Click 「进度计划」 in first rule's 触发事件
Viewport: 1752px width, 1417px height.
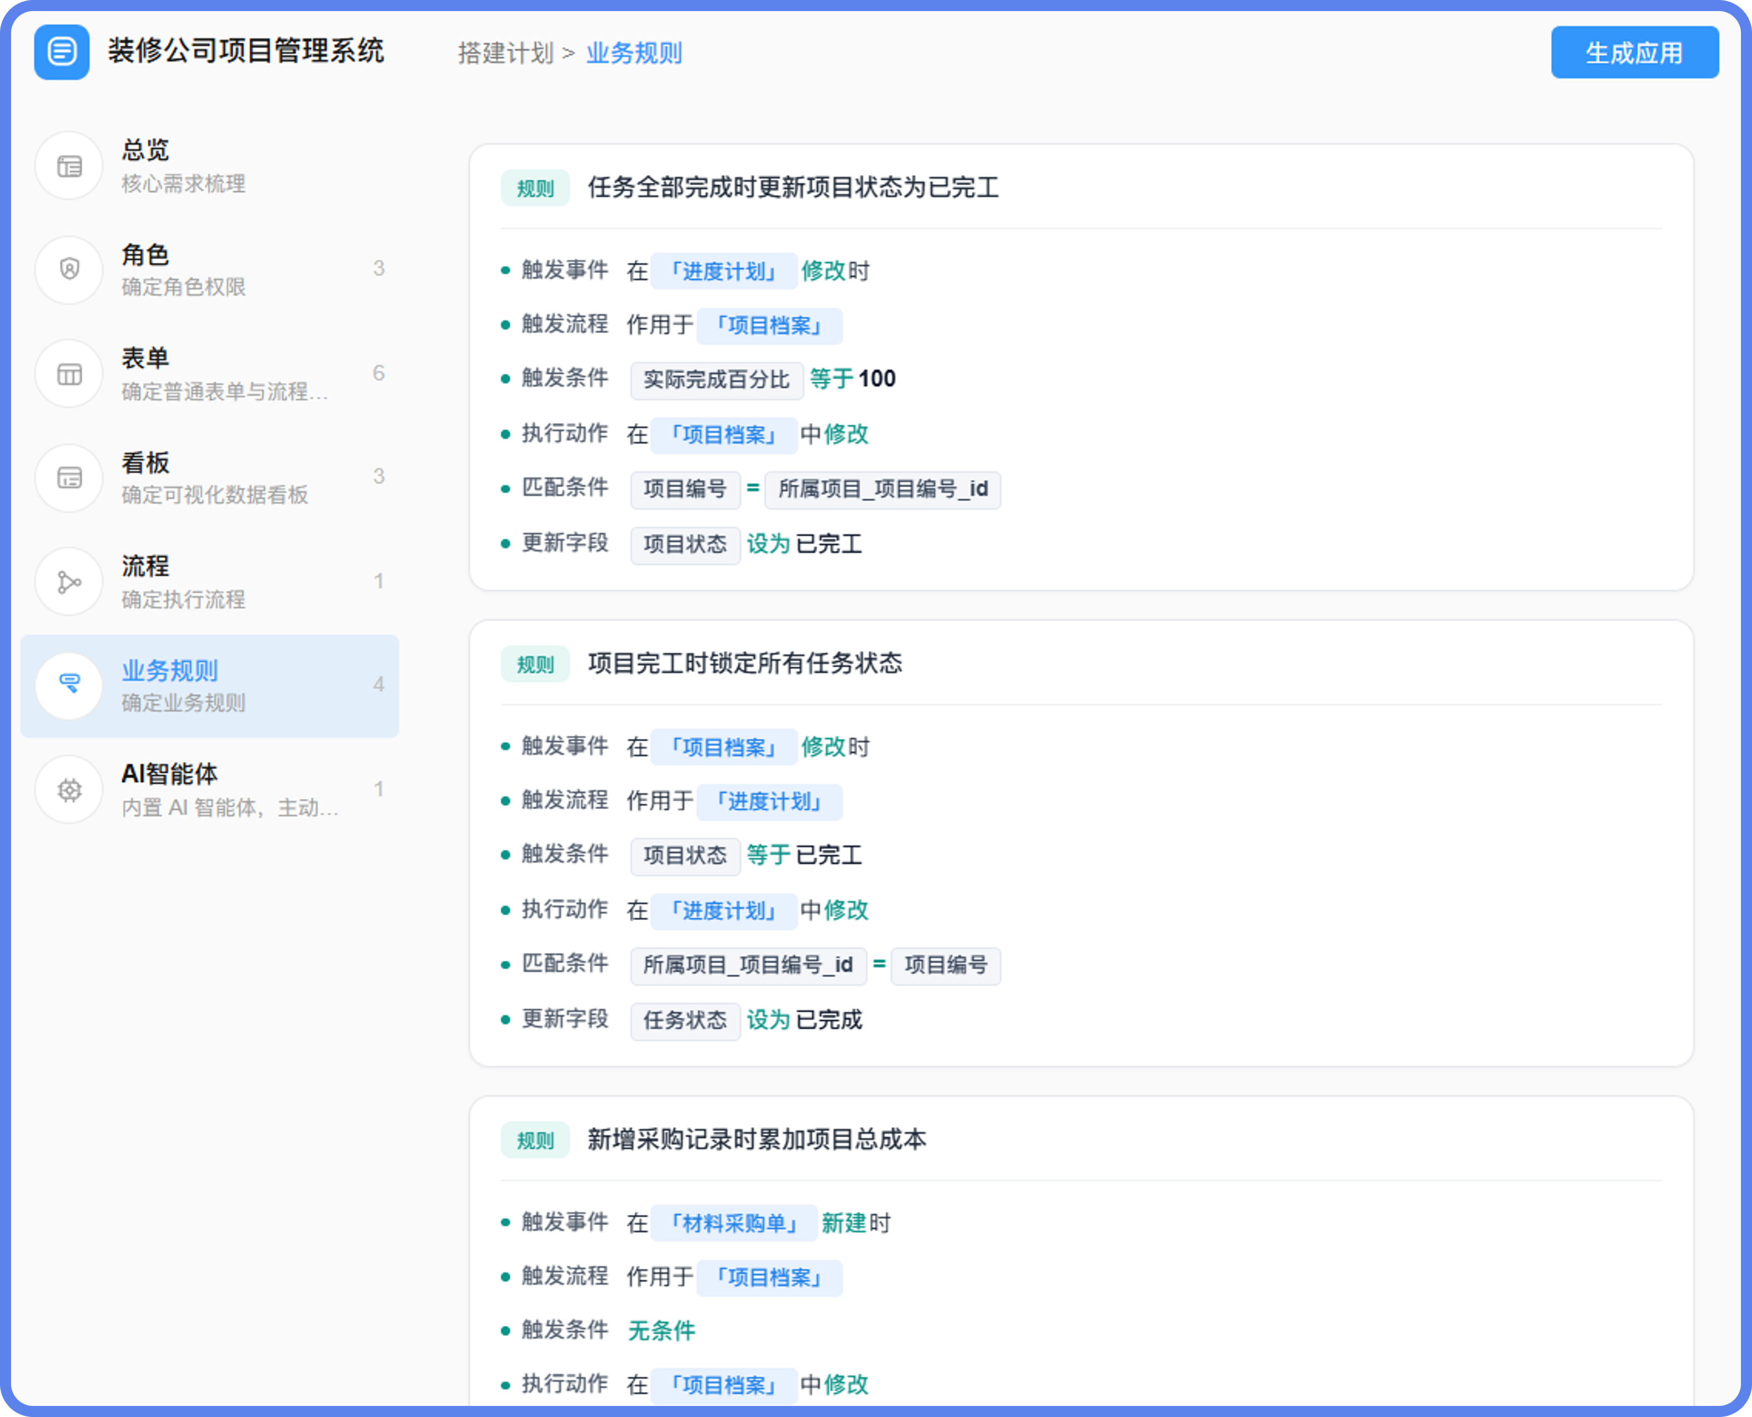[724, 271]
